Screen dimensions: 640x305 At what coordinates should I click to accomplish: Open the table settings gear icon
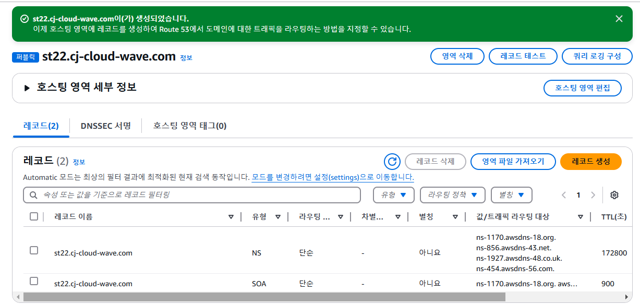coord(614,195)
